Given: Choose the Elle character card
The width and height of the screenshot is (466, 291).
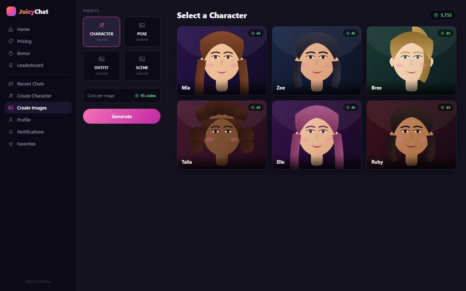Looking at the screenshot, I should 317,135.
